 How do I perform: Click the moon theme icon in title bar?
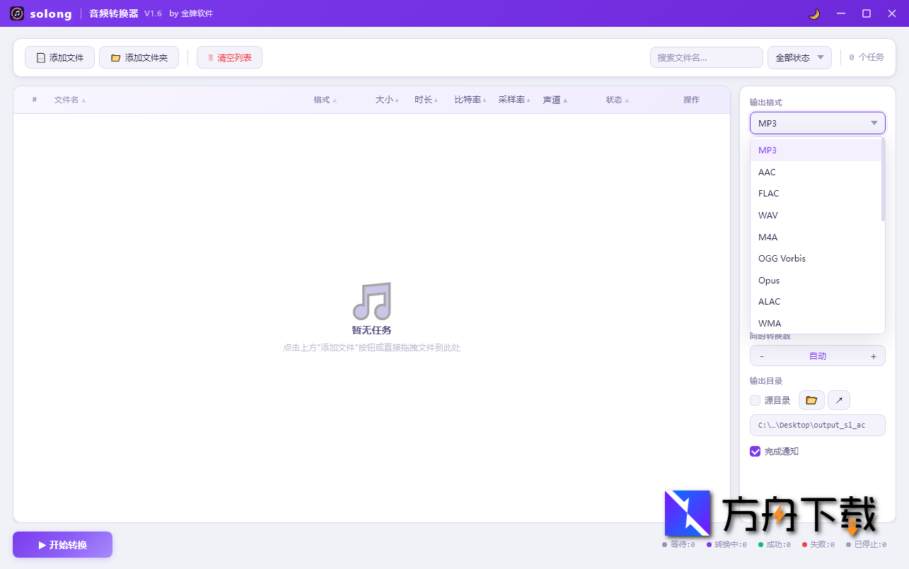(x=814, y=13)
